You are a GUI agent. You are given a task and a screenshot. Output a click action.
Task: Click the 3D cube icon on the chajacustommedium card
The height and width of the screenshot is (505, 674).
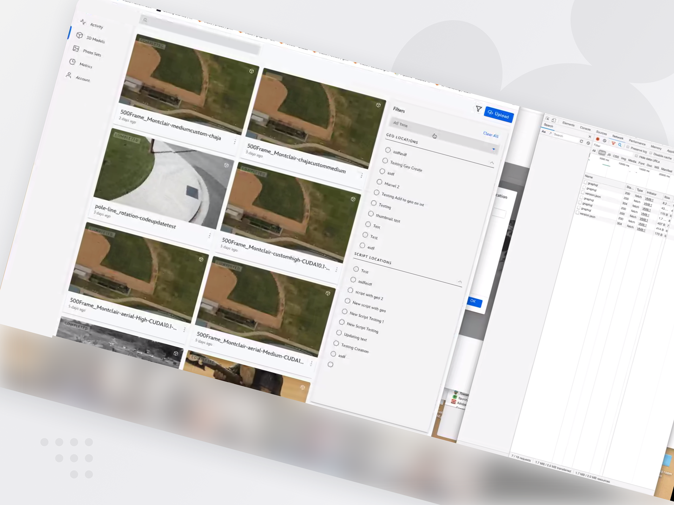coord(378,105)
